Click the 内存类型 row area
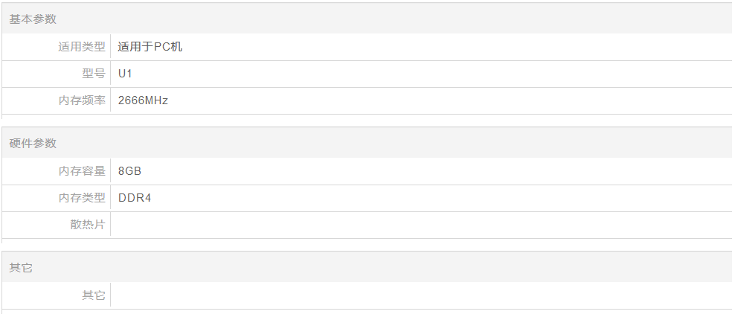The height and width of the screenshot is (317, 738). tap(367, 198)
